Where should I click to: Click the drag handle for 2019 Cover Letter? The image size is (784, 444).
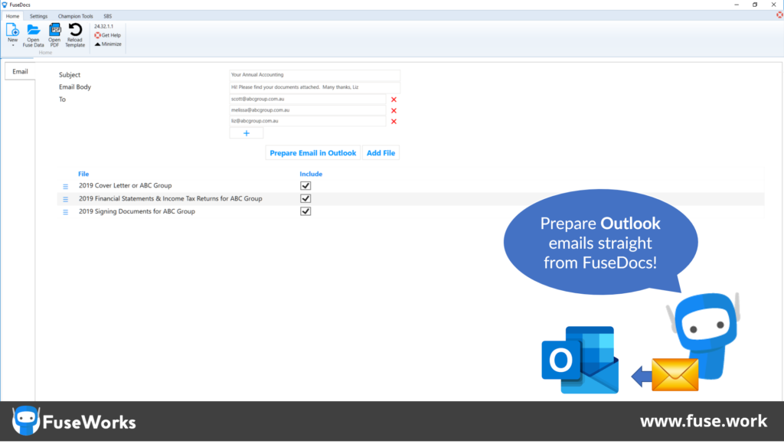click(x=66, y=187)
